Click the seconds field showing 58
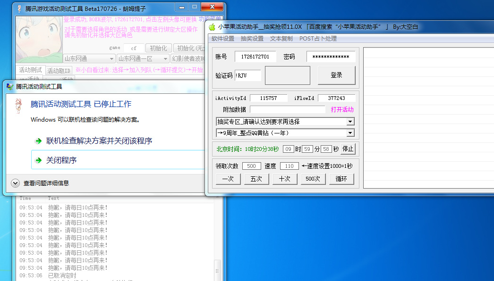This screenshot has width=494, height=281. (x=326, y=149)
